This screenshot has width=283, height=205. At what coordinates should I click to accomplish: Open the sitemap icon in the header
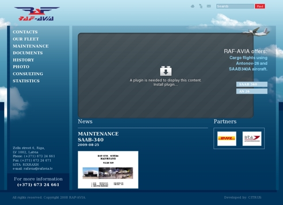(201, 6)
